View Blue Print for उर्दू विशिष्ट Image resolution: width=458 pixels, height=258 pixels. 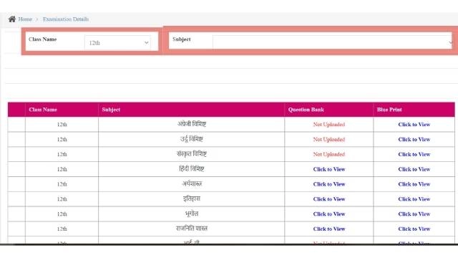[x=414, y=140]
